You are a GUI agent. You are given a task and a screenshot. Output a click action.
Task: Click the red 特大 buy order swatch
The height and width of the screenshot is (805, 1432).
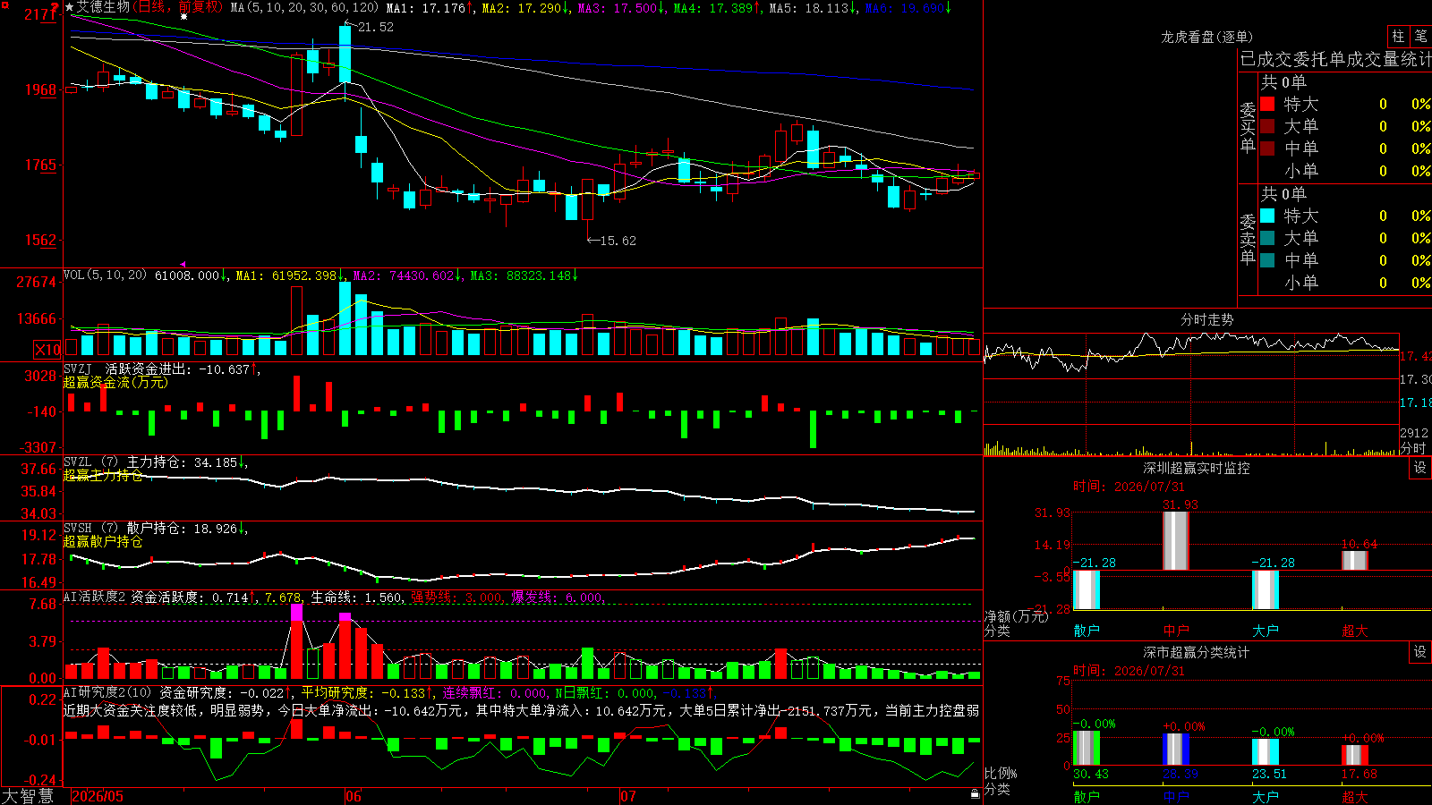(1267, 104)
